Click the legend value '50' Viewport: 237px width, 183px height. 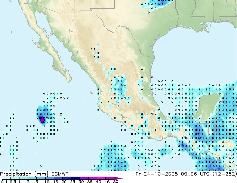pos(116,182)
